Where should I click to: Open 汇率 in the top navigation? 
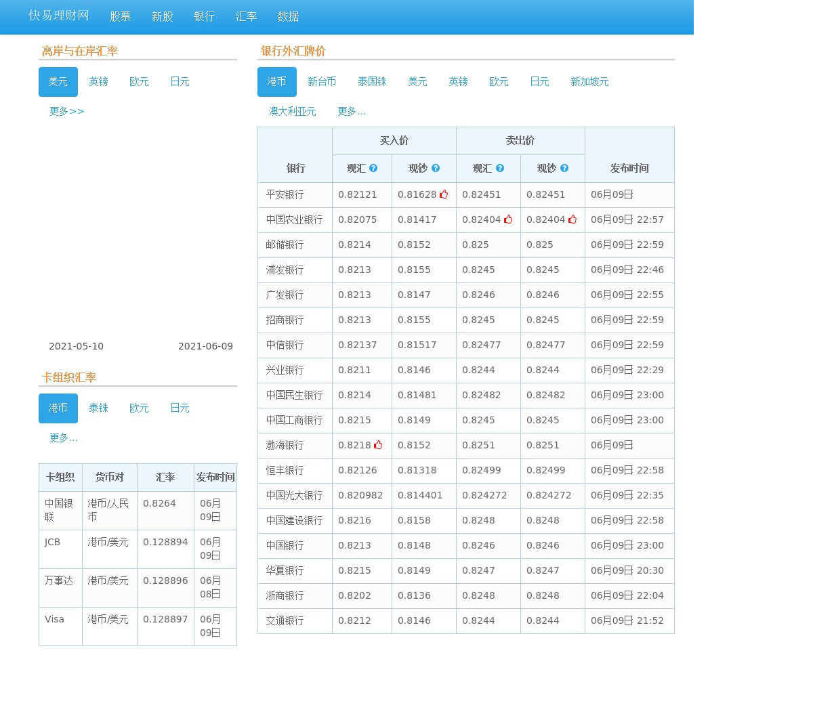click(246, 16)
